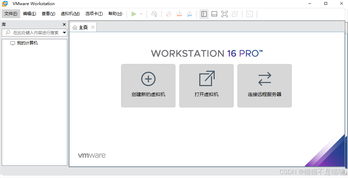
Task: Open the 选项卡(T) menu
Action: (94, 14)
